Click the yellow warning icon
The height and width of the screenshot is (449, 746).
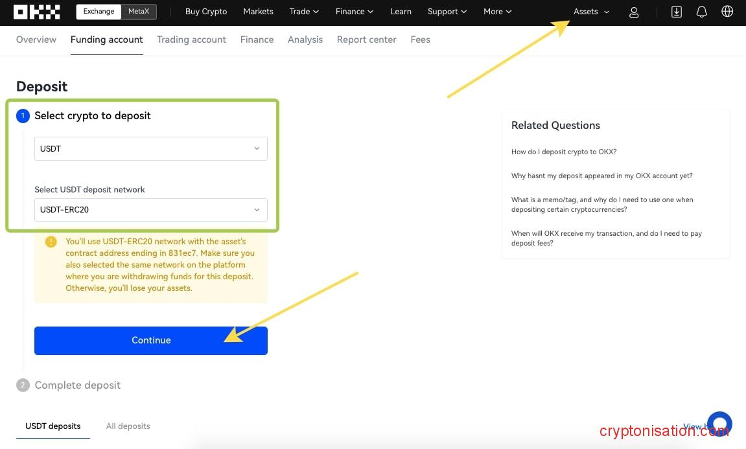51,242
